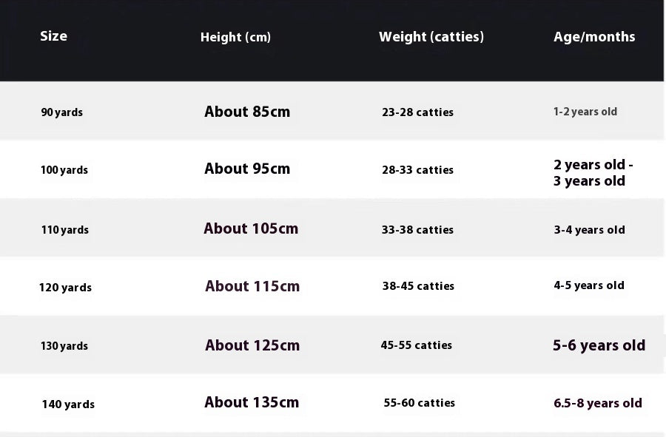Viewport: 666px width, 437px height.
Task: Click the About 135cm height value
Action: pyautogui.click(x=252, y=402)
